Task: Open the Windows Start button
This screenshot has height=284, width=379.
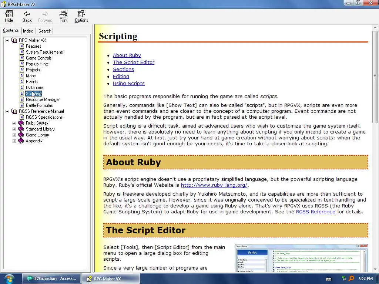Action: tap(9, 279)
